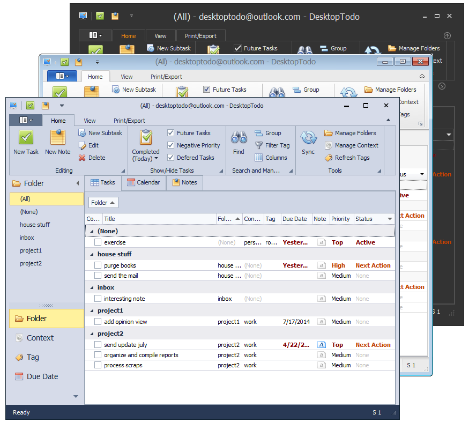
Task: Collapse the house stuff group
Action: click(x=92, y=254)
